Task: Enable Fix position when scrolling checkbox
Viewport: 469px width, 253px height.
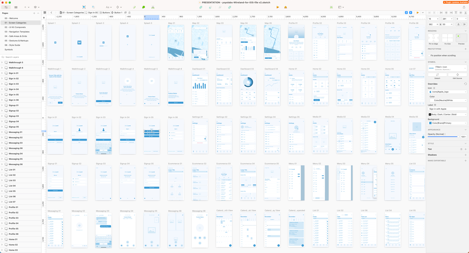Action: (429, 55)
